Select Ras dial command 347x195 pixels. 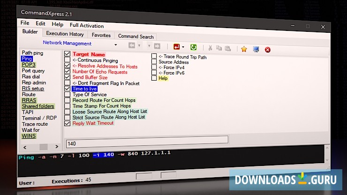[31, 76]
